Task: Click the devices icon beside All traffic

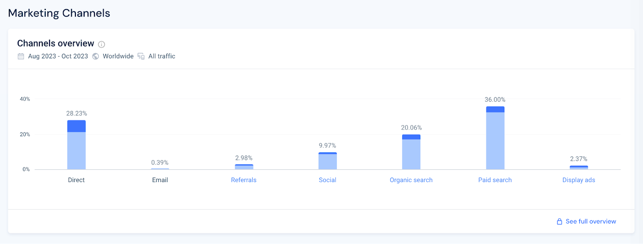Action: (x=141, y=56)
